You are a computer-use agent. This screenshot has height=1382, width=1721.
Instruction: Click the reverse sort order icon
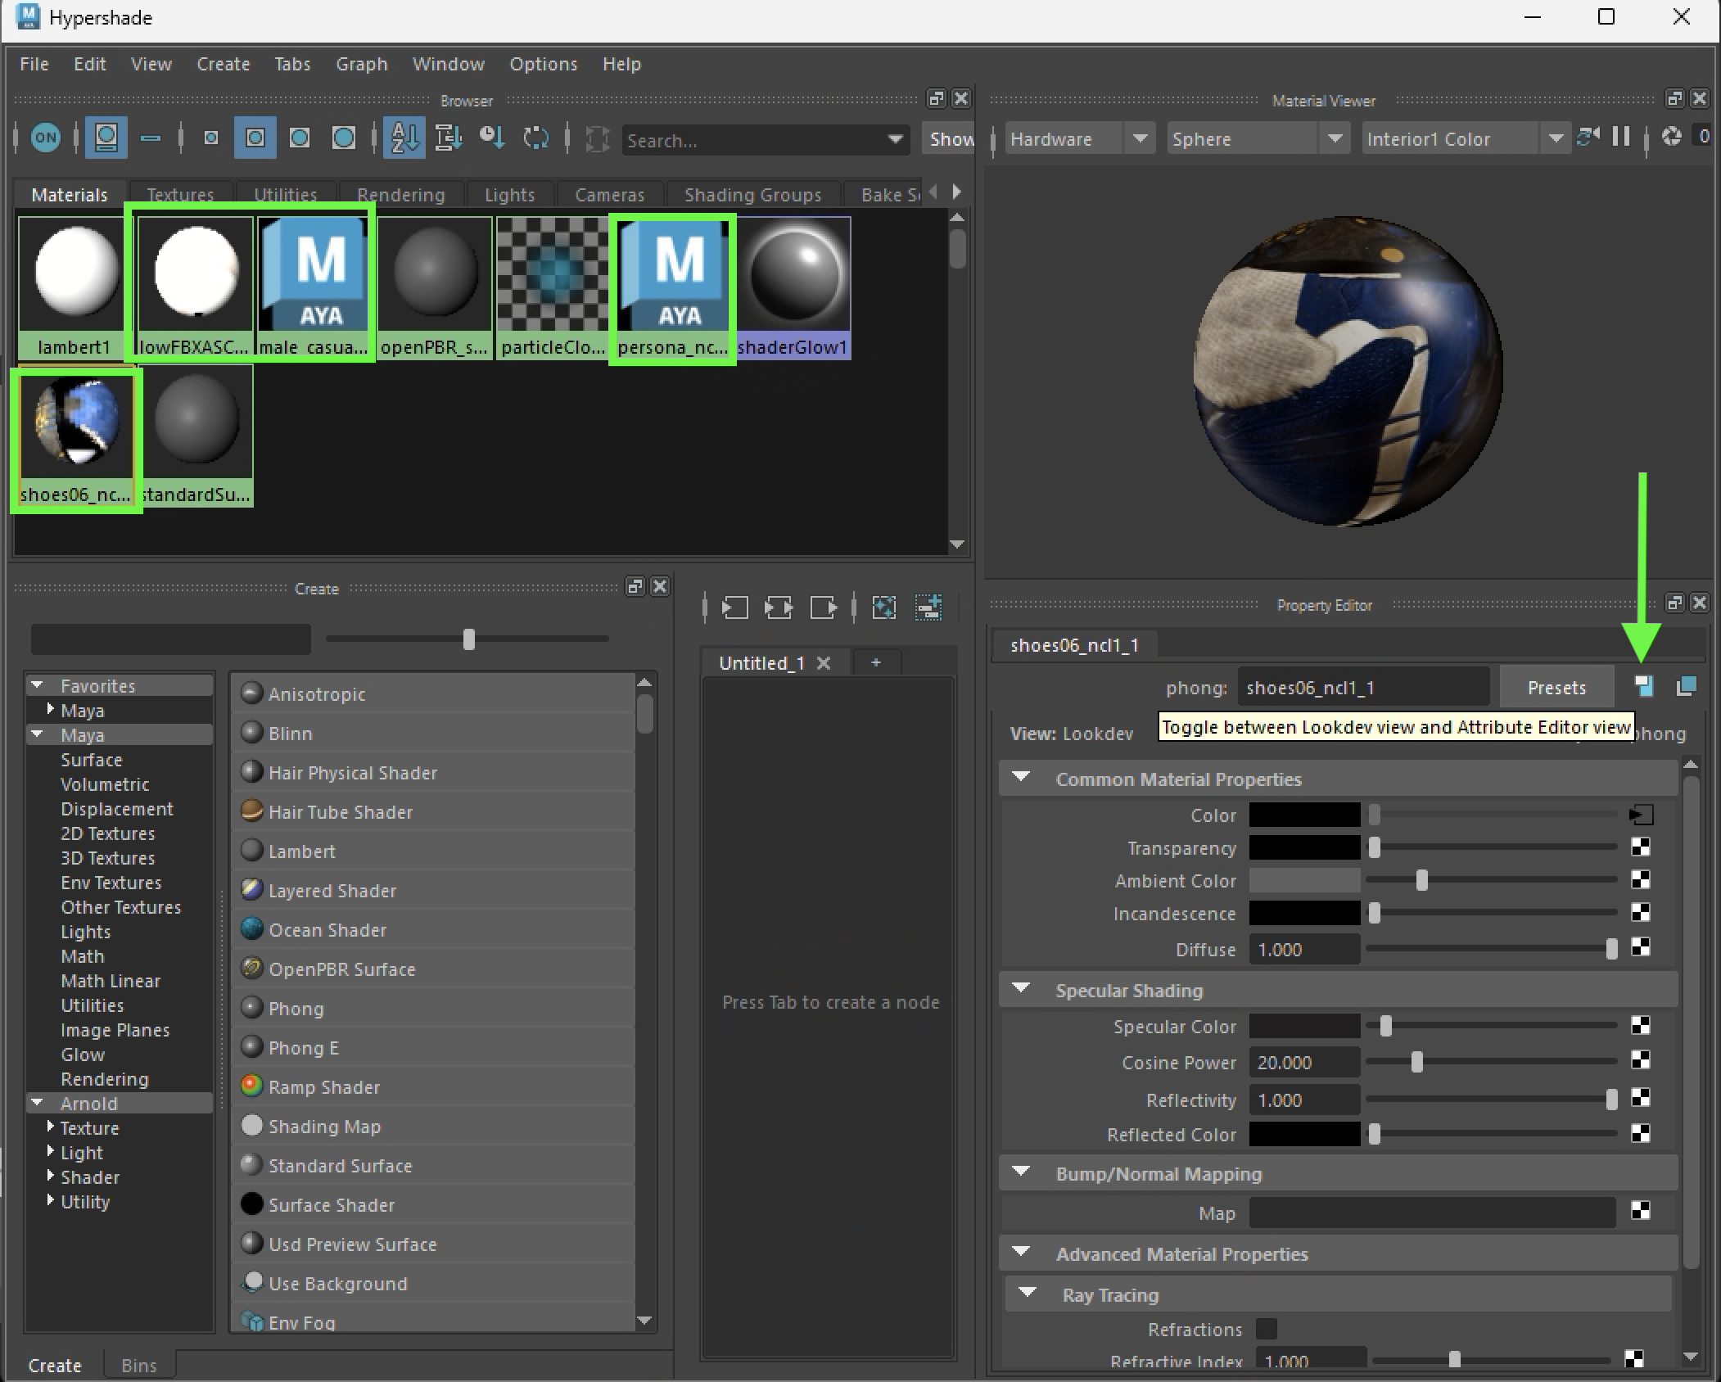pos(536,138)
